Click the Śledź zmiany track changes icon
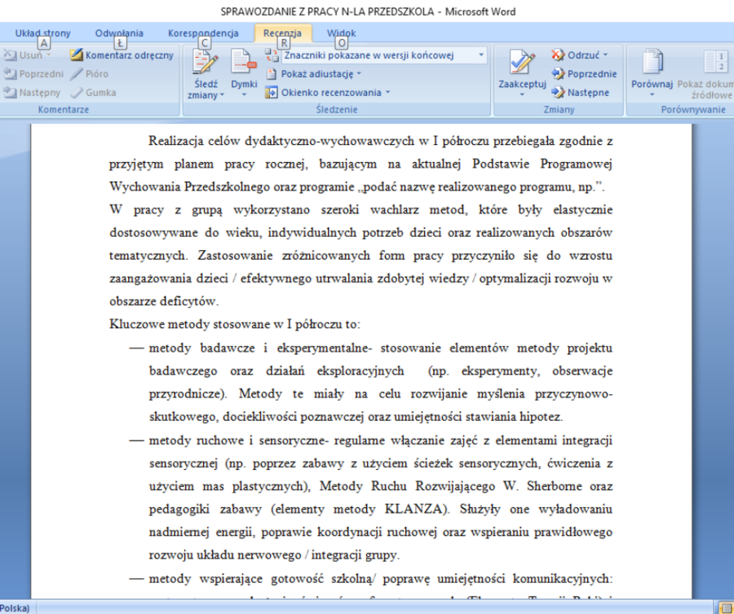 [x=205, y=64]
